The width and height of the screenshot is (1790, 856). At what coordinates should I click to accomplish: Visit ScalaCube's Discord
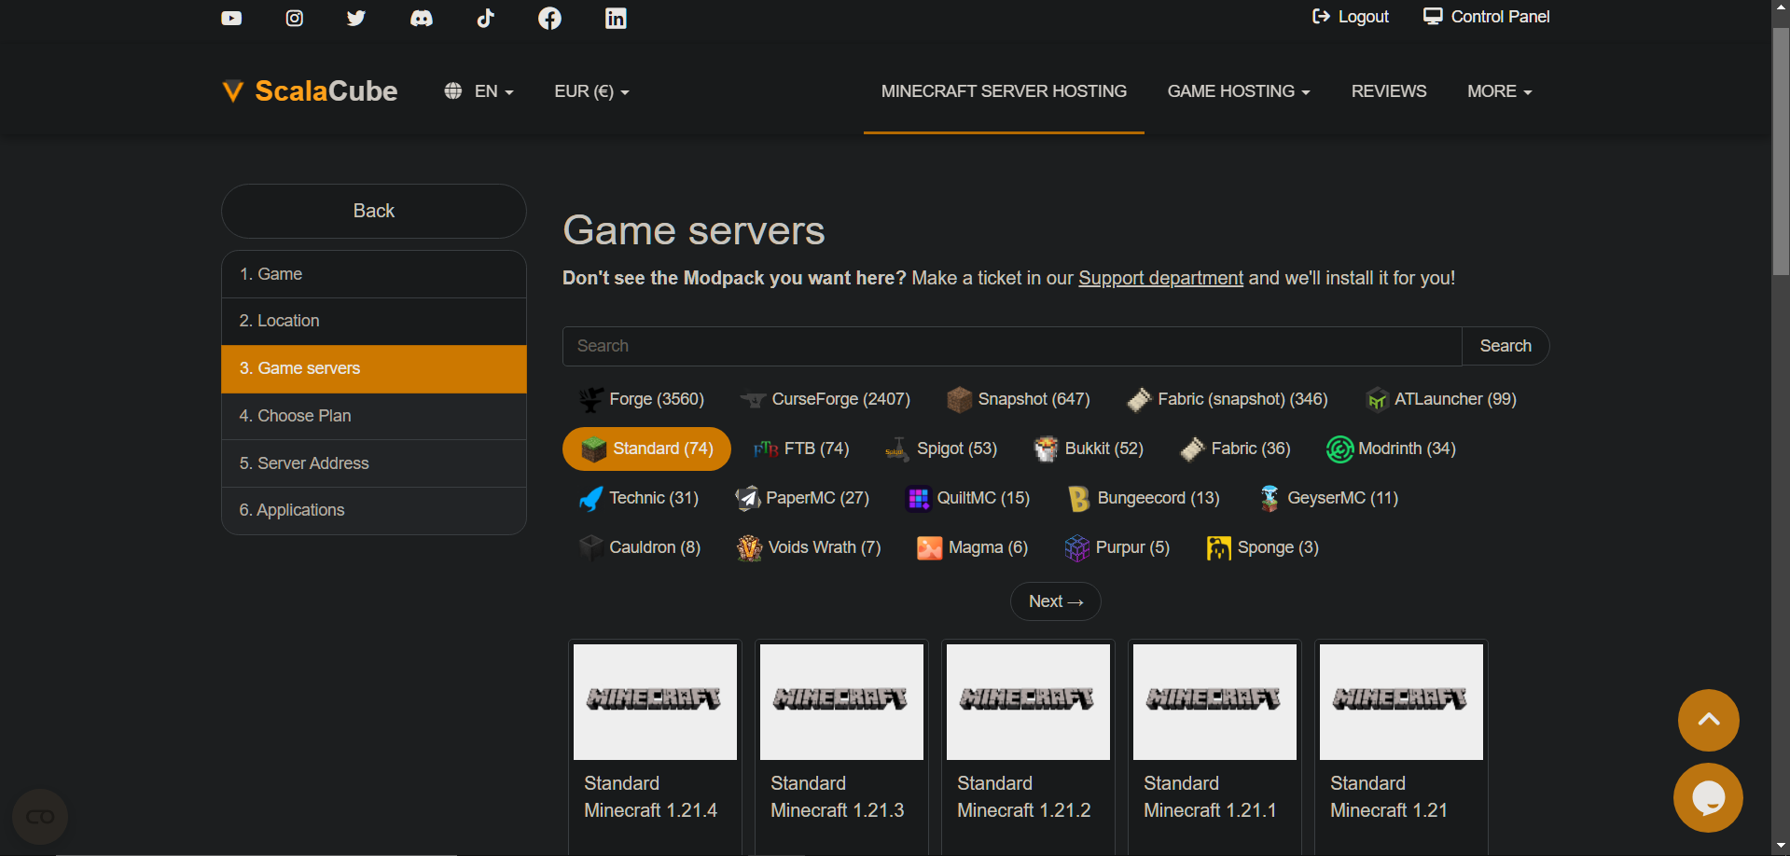[422, 18]
